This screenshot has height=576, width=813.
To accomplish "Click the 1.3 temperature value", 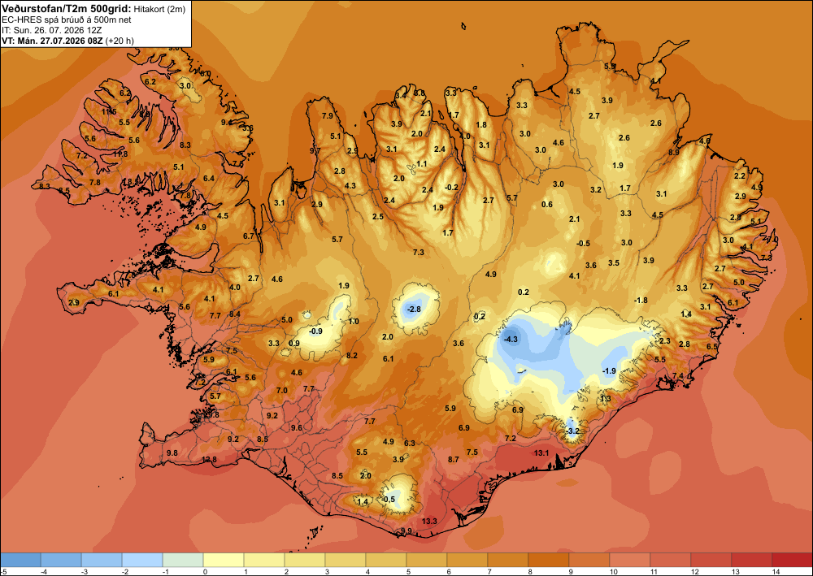I will (x=606, y=399).
